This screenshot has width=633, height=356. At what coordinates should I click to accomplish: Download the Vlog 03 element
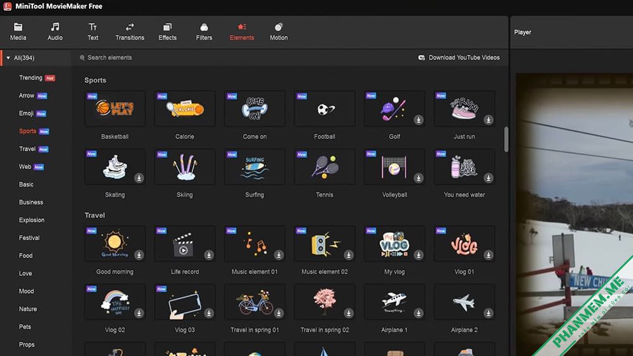(209, 313)
